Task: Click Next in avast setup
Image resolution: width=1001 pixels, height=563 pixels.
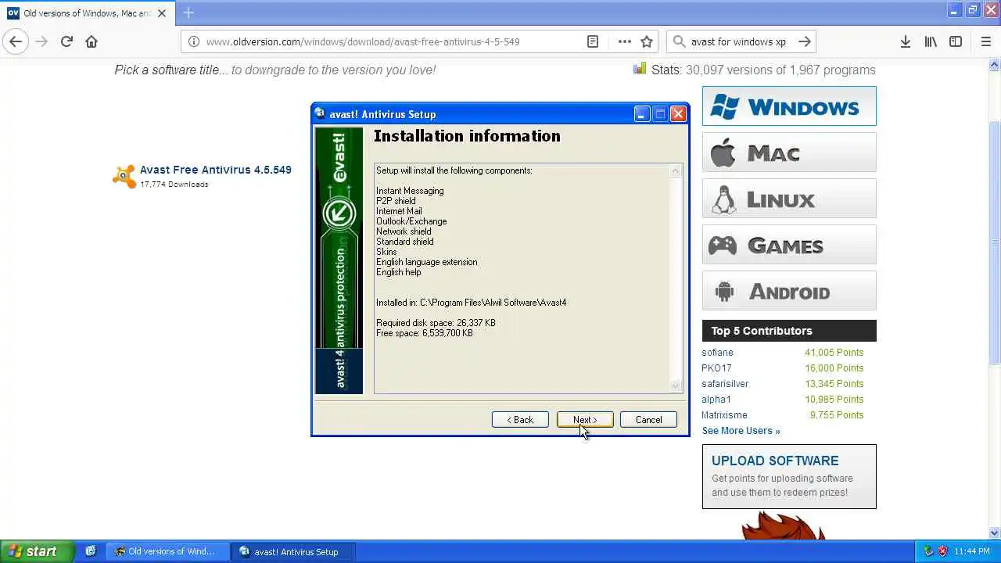Action: 585,420
